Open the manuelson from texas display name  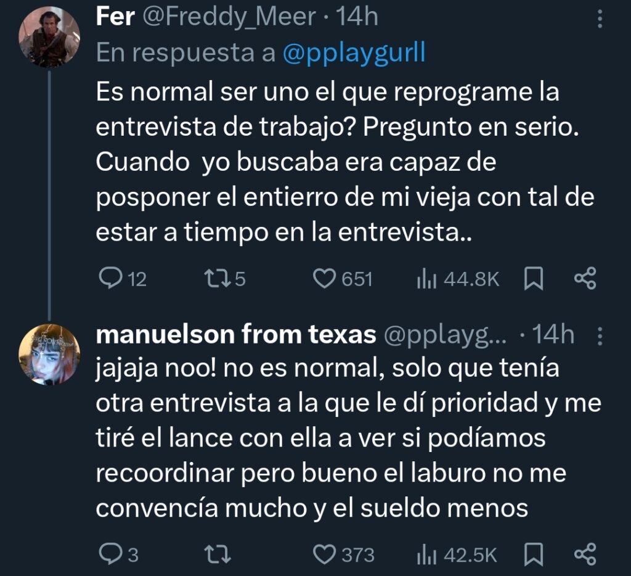point(237,335)
